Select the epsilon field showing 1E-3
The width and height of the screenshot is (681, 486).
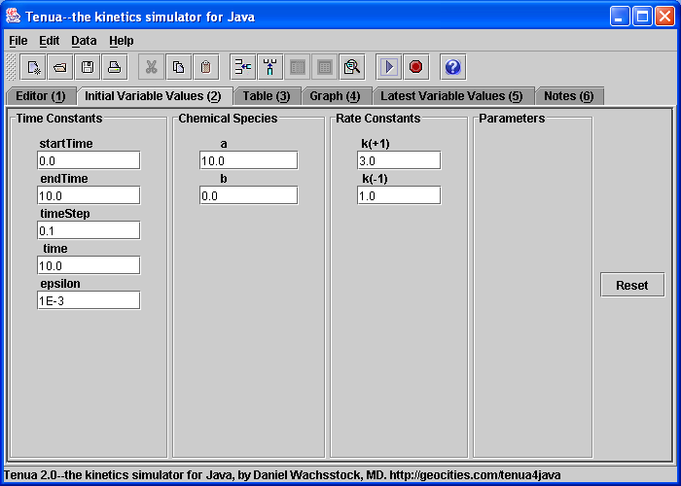pos(89,300)
